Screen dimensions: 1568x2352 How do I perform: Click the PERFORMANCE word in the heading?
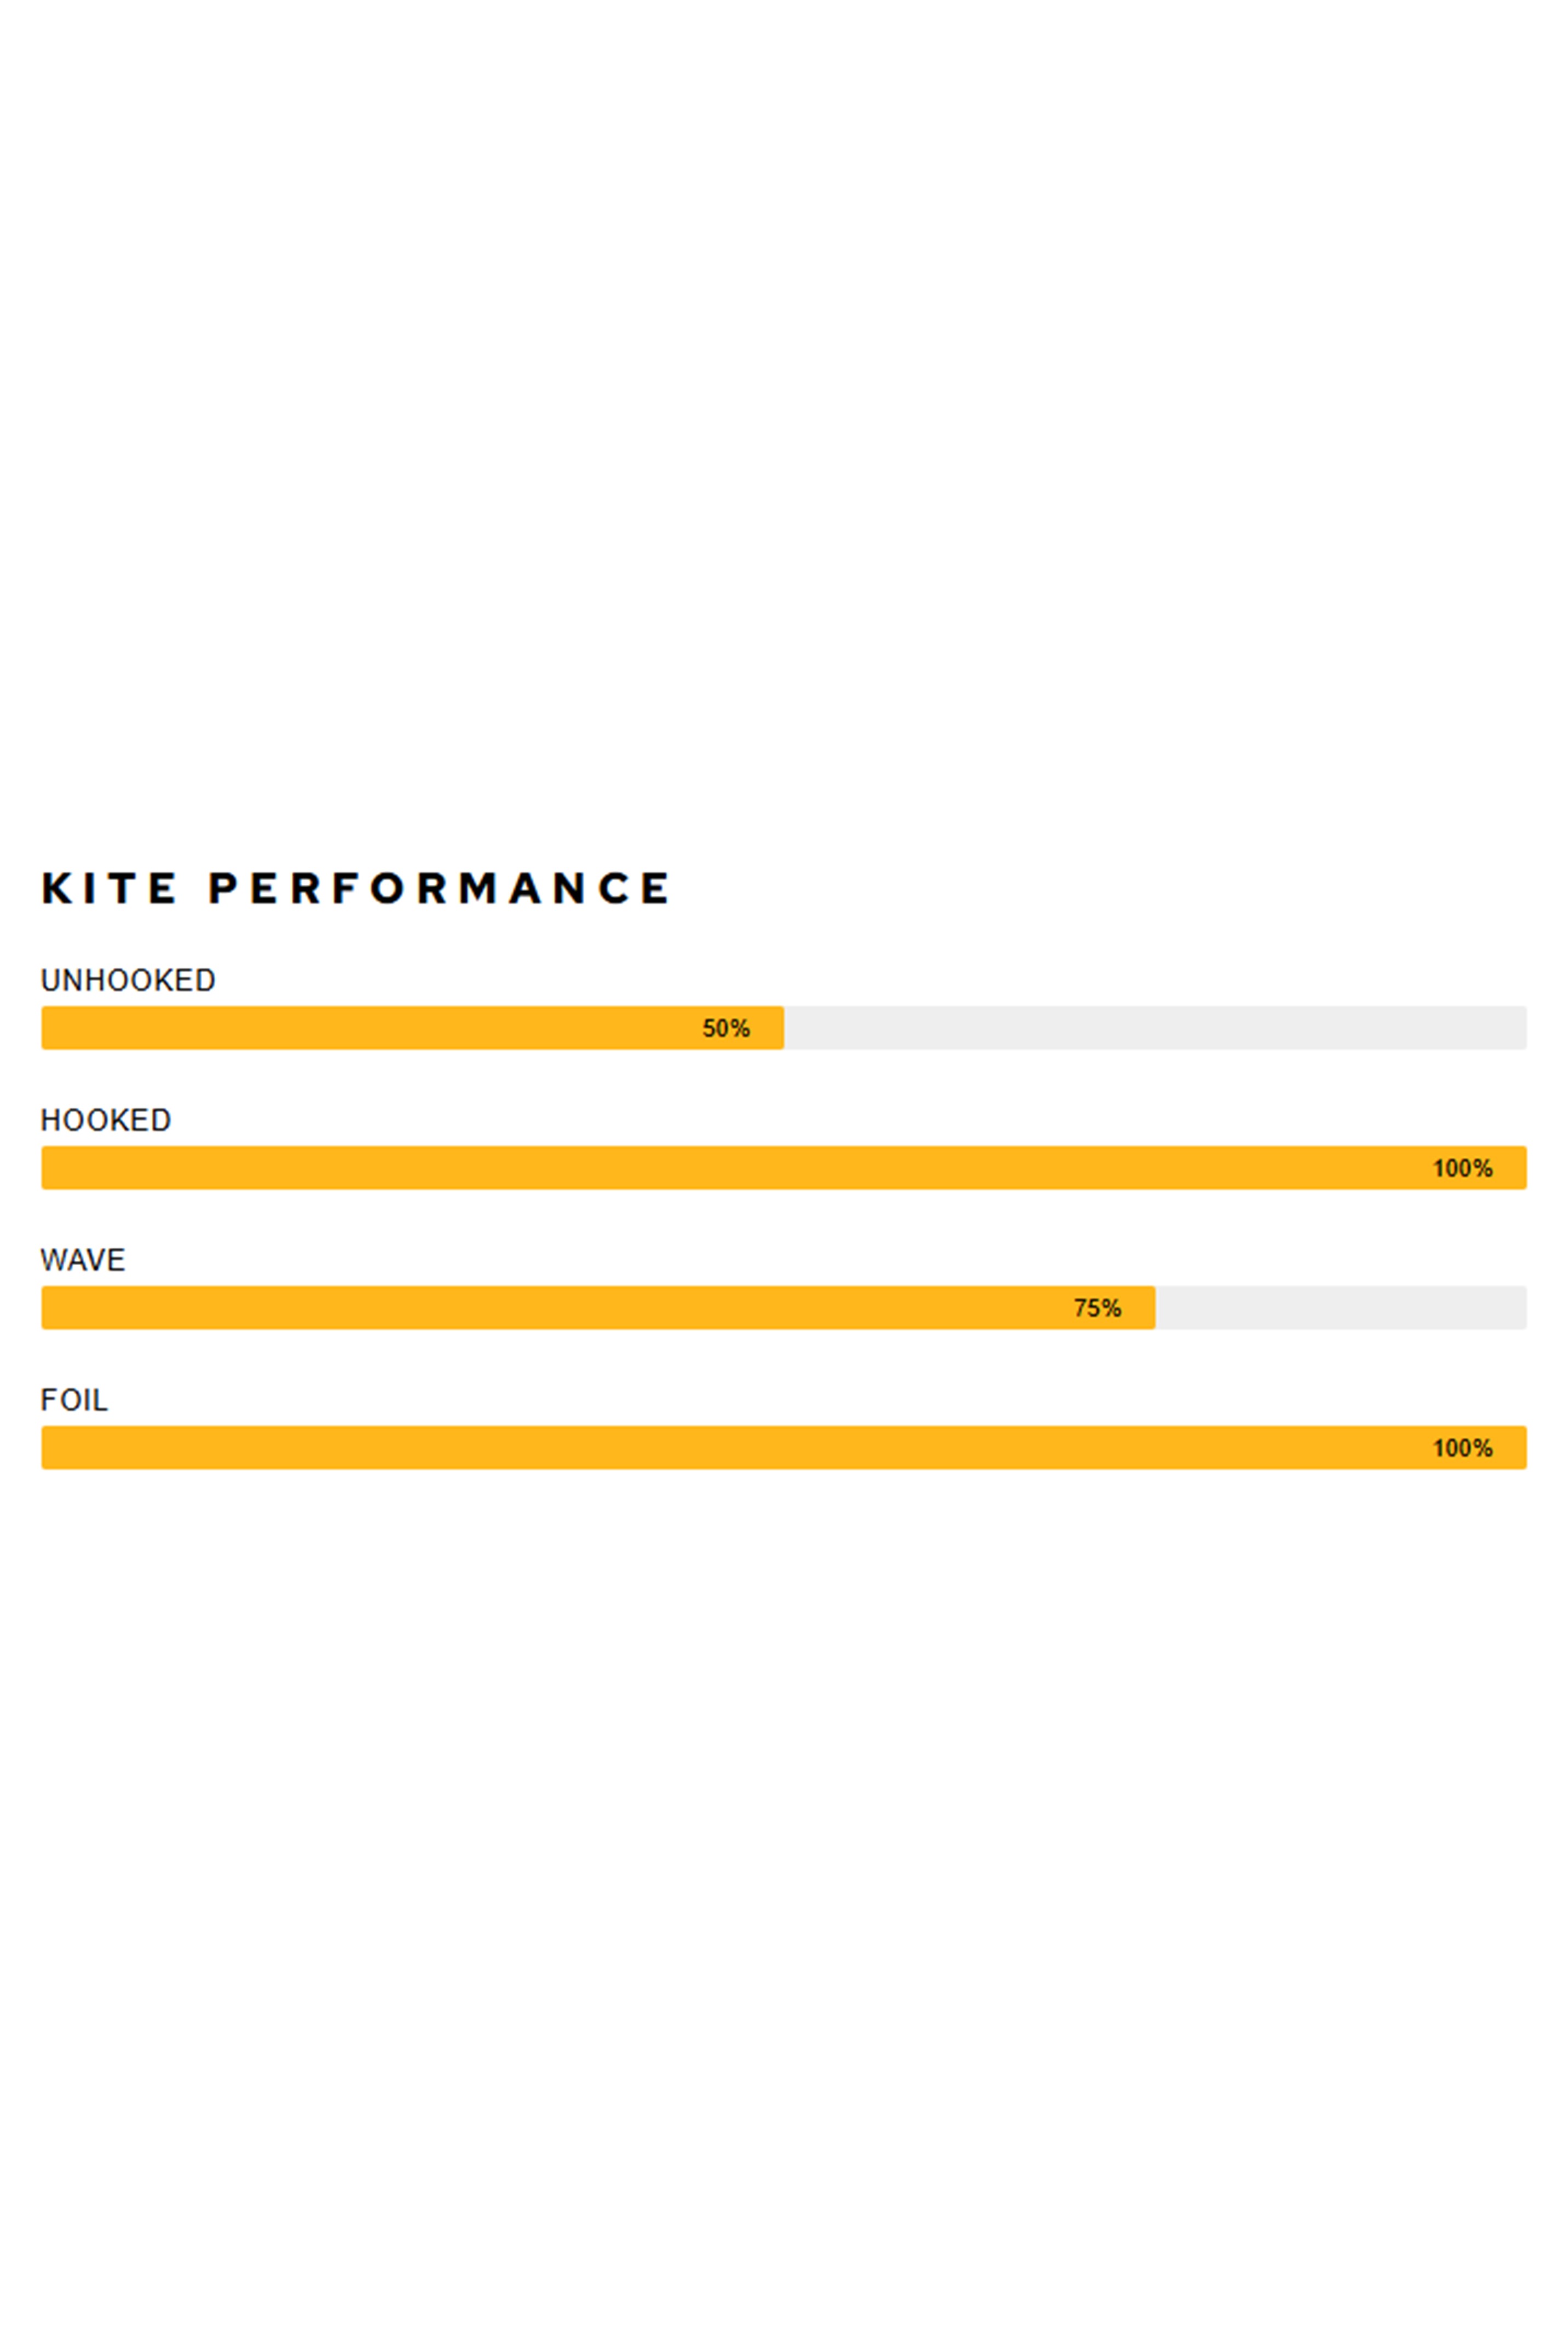point(438,888)
